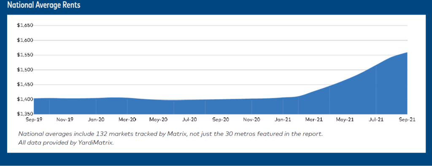Click the YardiMatrix data attribution note
Image resolution: width=432 pixels, height=166 pixels.
click(66, 143)
